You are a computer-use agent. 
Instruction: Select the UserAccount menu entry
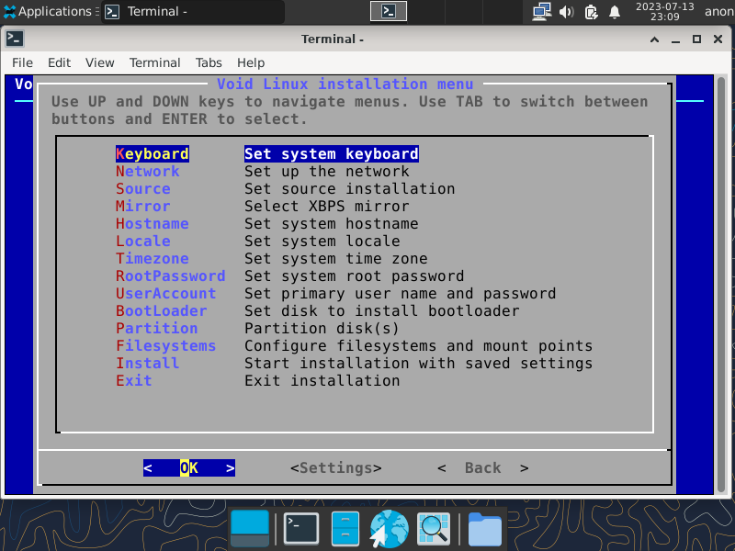[x=166, y=294]
